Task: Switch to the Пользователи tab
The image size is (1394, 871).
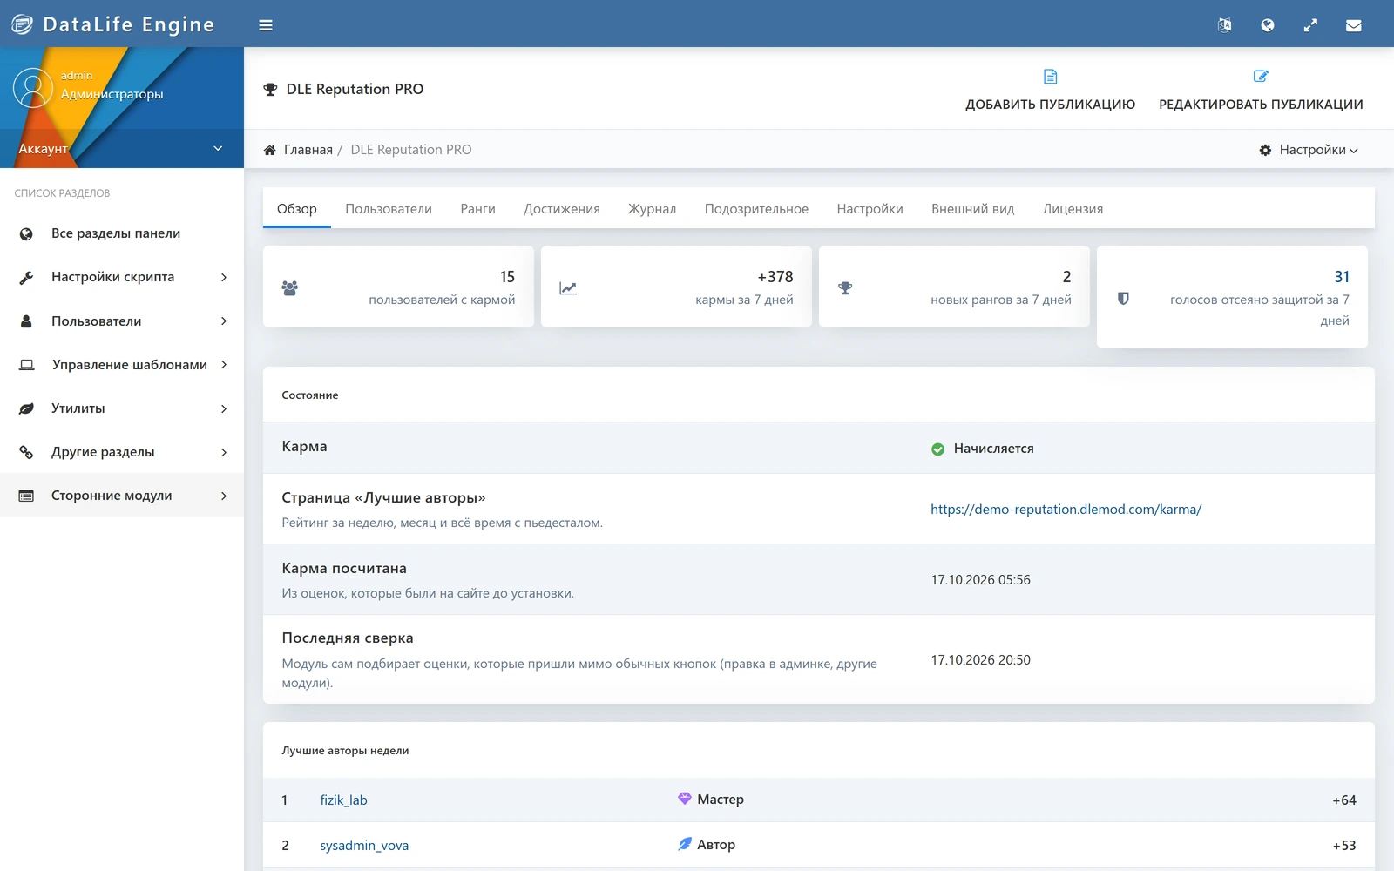Action: click(389, 209)
